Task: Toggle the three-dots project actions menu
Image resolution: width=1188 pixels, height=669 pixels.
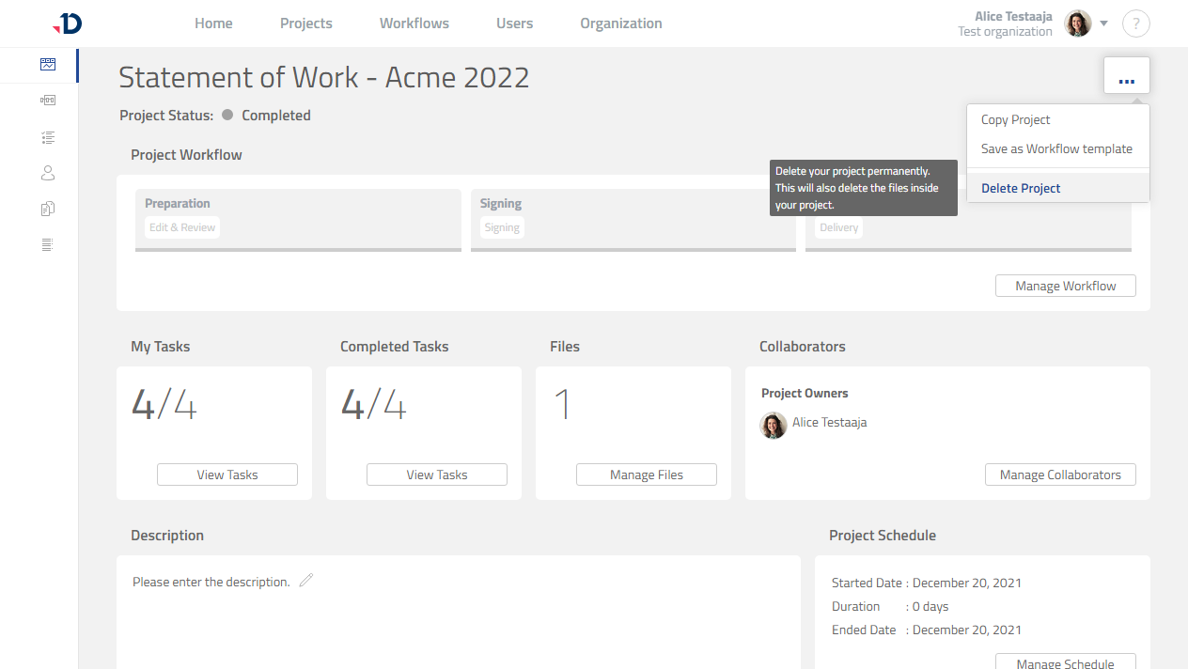Action: [x=1126, y=76]
